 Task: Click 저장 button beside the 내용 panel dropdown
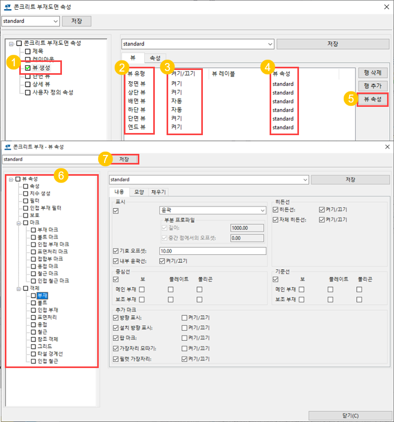350,179
